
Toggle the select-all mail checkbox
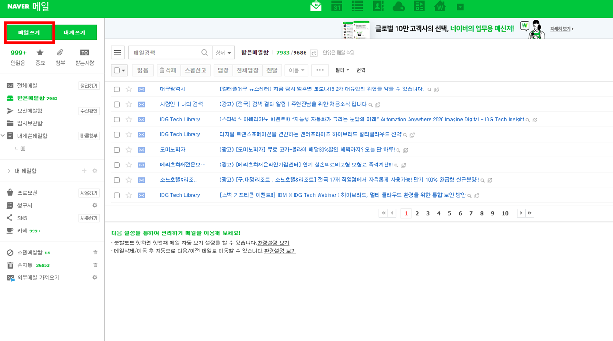point(116,70)
